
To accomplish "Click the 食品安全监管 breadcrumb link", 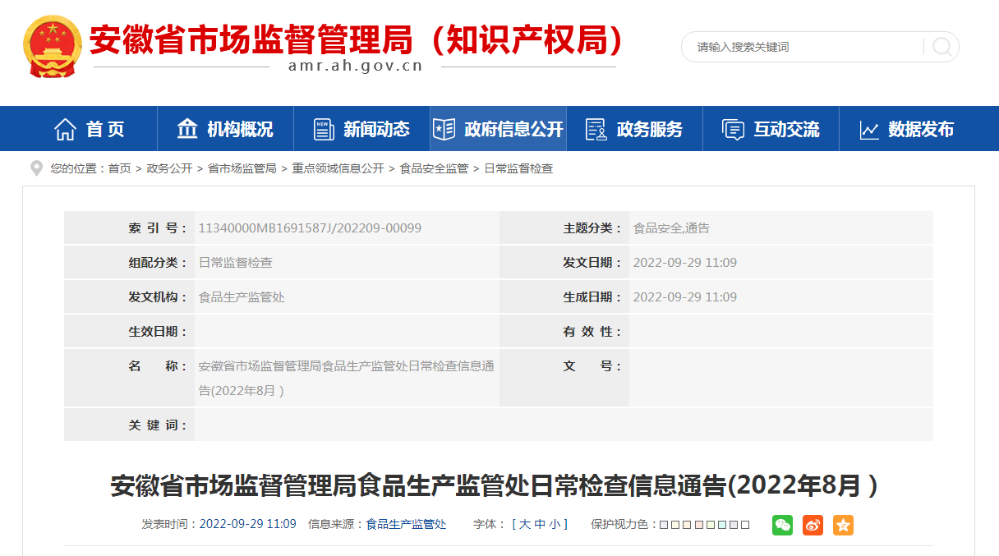I will [x=434, y=168].
